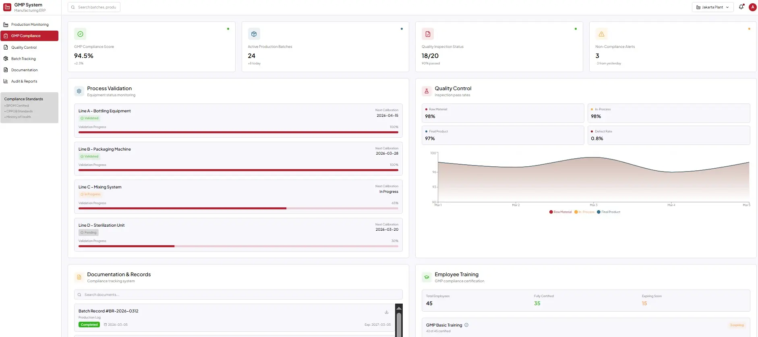Open the Jakarta Plant dropdown
This screenshot has width=758, height=337.
(x=712, y=7)
